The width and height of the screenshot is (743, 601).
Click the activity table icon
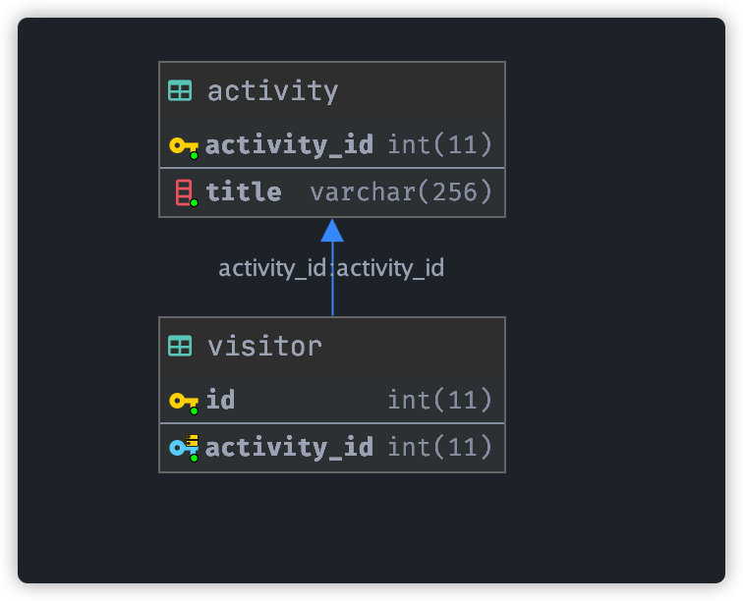[180, 90]
